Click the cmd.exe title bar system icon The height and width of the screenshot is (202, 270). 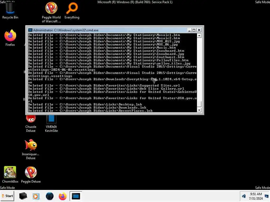(x=30, y=30)
